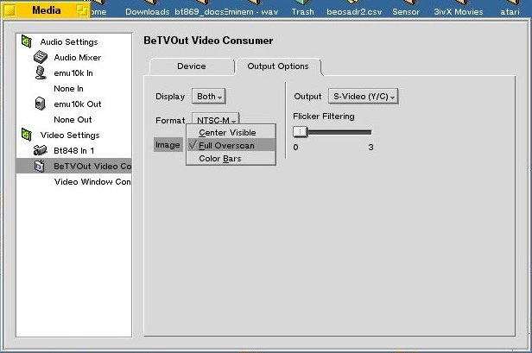Click the Output Options tab
This screenshot has height=353, width=532.
pyautogui.click(x=278, y=66)
